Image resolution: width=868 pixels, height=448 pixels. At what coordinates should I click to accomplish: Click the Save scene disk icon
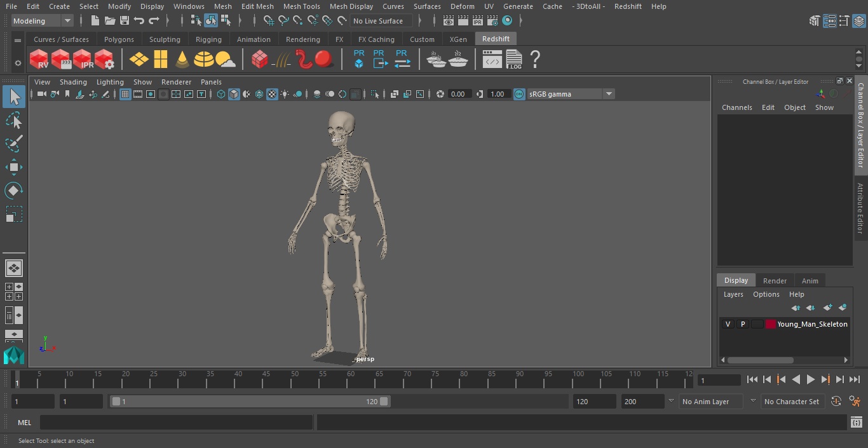pos(125,21)
